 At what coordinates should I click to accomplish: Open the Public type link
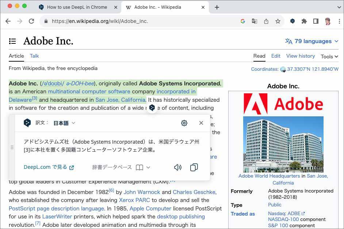click(275, 205)
